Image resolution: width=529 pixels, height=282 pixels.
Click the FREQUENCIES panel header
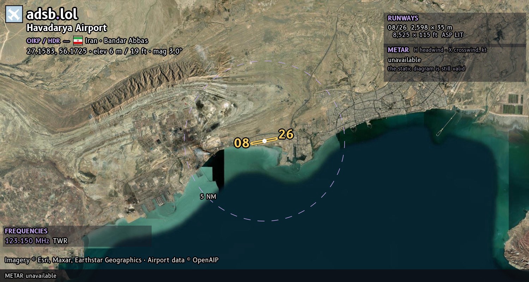point(26,231)
